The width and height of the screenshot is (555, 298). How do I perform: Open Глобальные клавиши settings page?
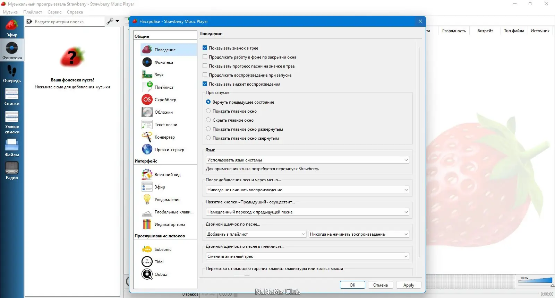(169, 212)
